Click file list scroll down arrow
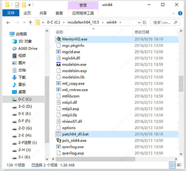 181,154
